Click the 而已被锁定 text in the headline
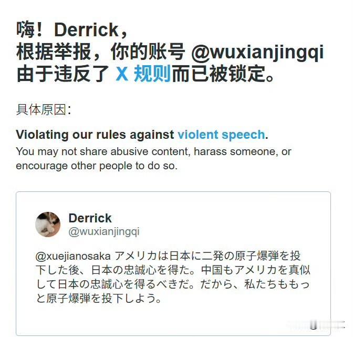Image resolution: width=353 pixels, height=337 pixels. point(222,74)
